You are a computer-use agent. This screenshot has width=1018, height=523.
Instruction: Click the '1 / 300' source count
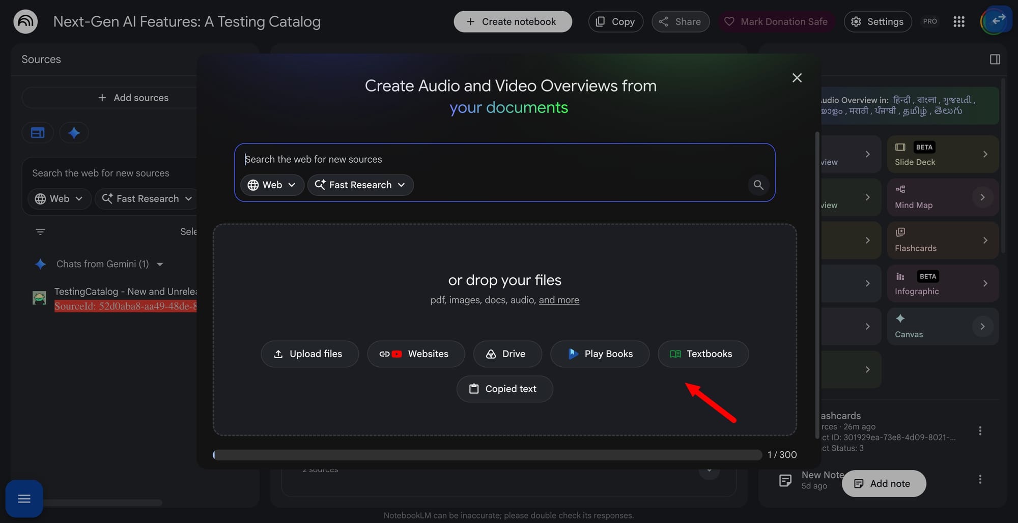pyautogui.click(x=782, y=455)
